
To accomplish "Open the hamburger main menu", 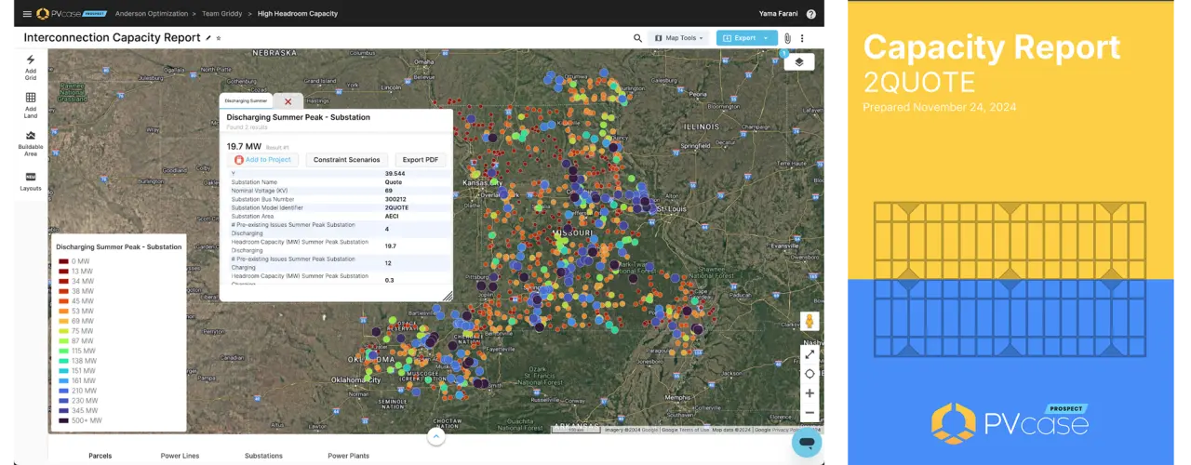I will pos(26,14).
